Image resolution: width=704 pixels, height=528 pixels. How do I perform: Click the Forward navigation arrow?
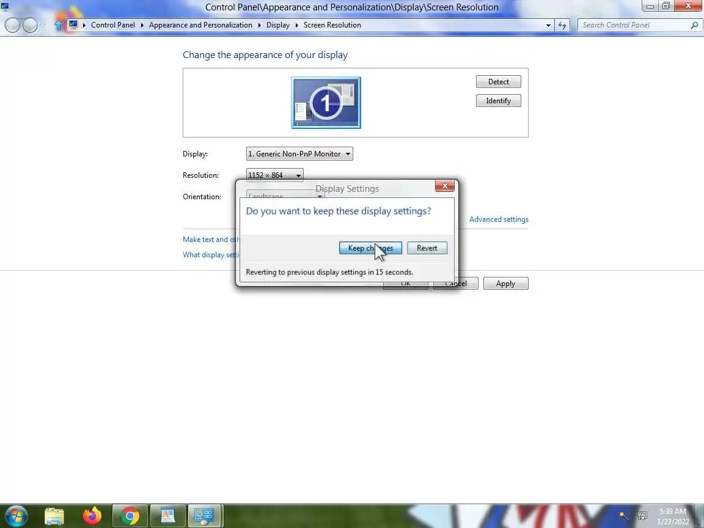pyautogui.click(x=29, y=25)
